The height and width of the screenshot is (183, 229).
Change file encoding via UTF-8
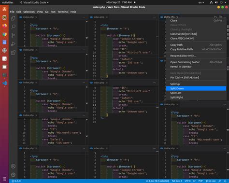[x=187, y=181]
